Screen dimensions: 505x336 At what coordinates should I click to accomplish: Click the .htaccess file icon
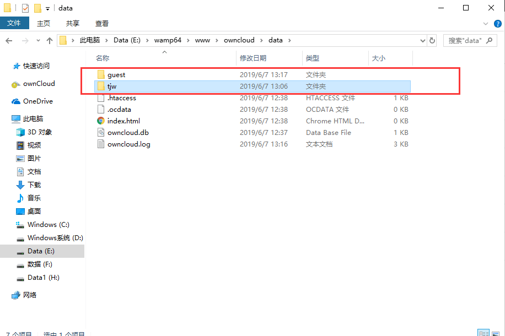[101, 98]
